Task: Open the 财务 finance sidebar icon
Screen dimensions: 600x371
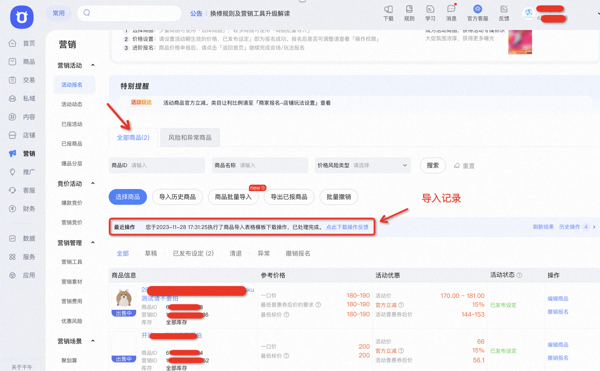Action: click(12, 208)
